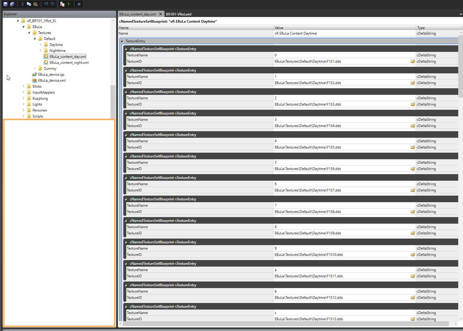Close the EBuLa_content_day.xml tab
The height and width of the screenshot is (331, 463).
(161, 14)
